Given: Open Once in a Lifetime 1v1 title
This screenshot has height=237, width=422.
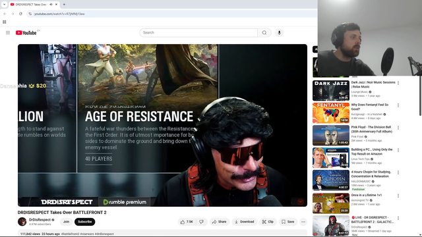Looking at the screenshot, I should pyautogui.click(x=367, y=195).
